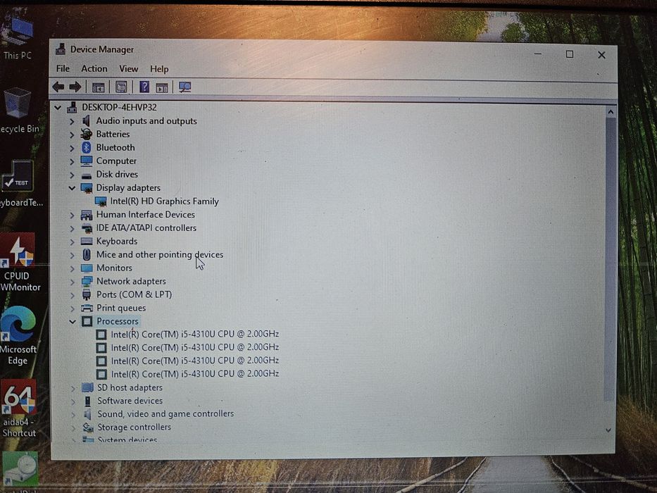Click the Storage controllers icon
This screenshot has height=493, width=657.
point(88,428)
